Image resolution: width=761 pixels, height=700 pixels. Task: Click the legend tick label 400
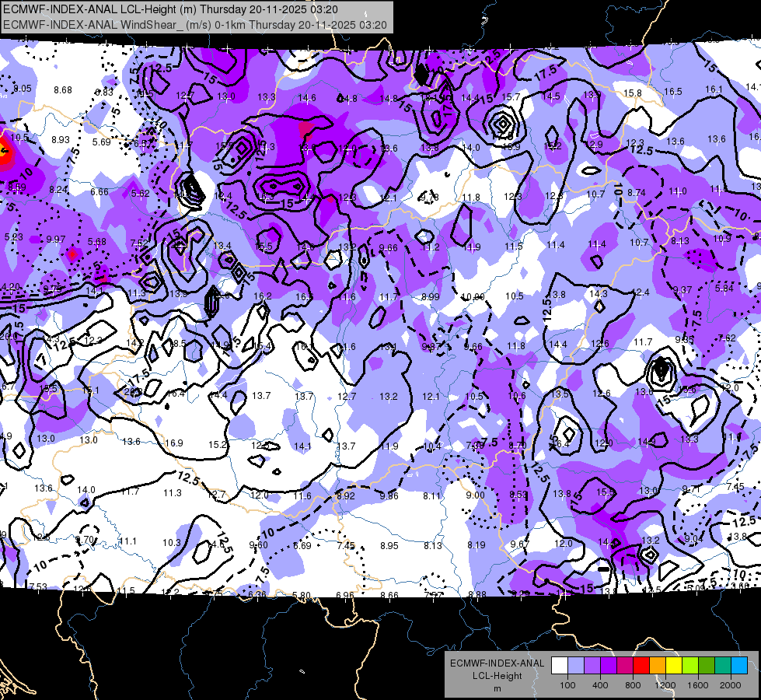[x=600, y=685]
